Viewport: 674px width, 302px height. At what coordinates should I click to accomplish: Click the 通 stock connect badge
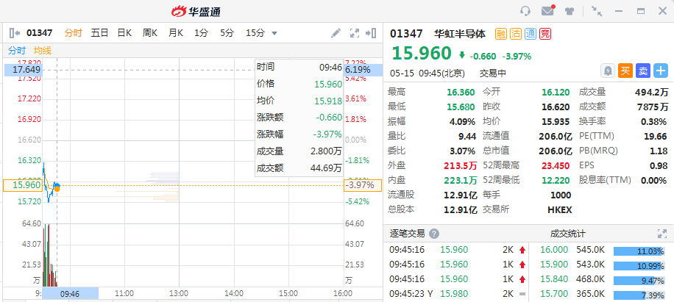(531, 34)
